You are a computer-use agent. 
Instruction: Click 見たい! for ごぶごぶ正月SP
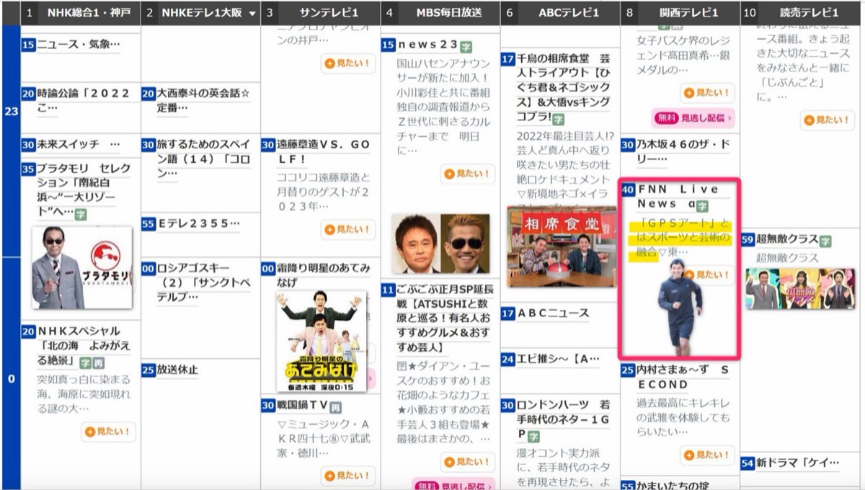pyautogui.click(x=468, y=462)
